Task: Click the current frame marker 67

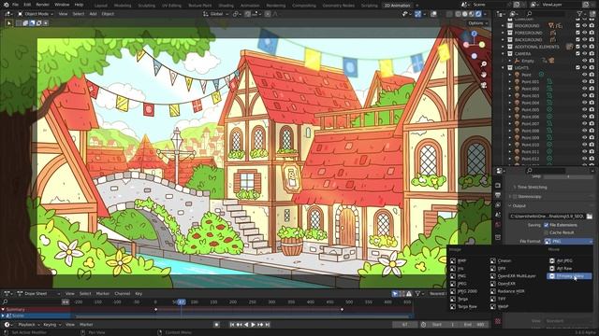Action: click(x=182, y=301)
